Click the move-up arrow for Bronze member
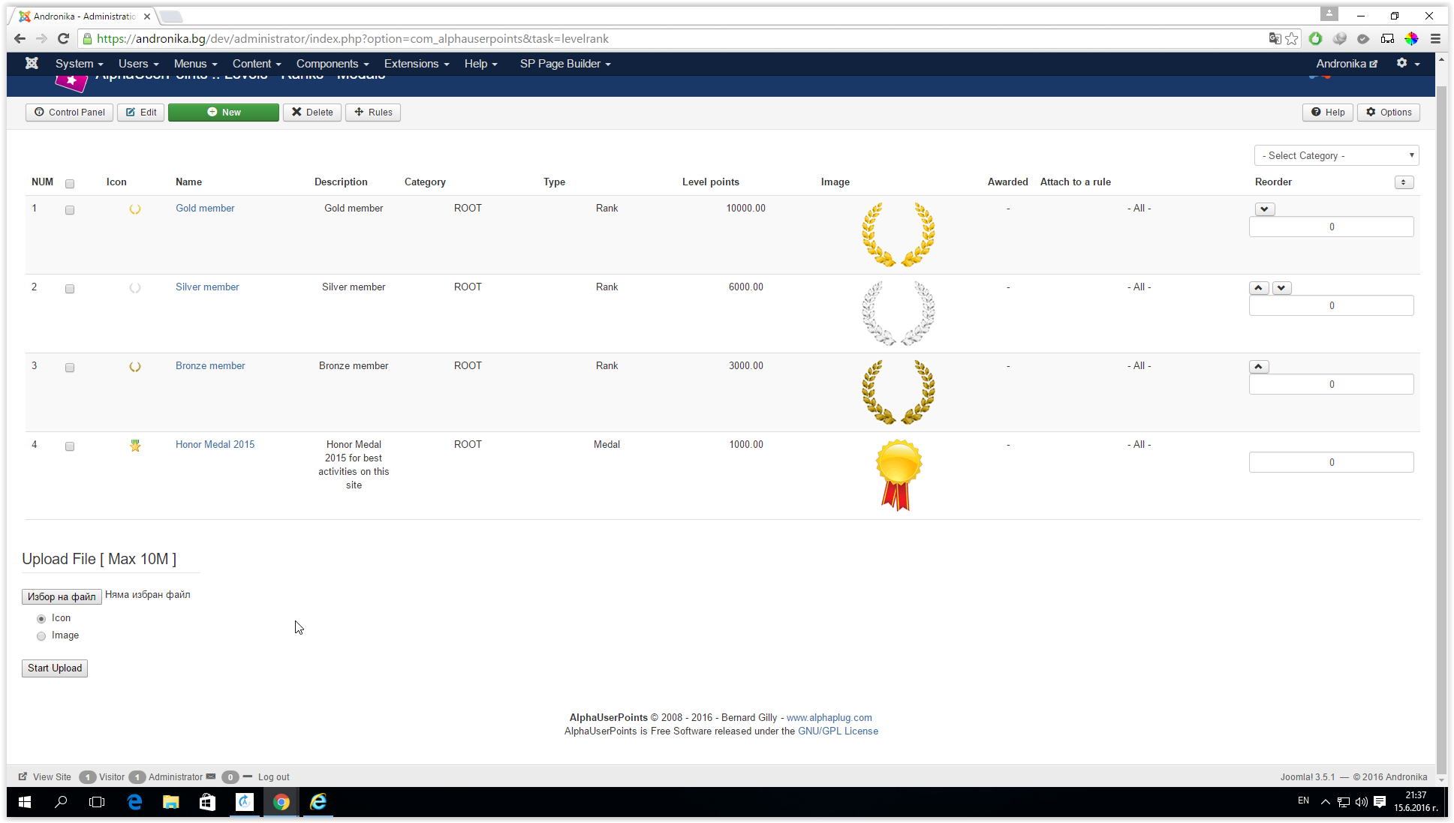 pyautogui.click(x=1259, y=367)
